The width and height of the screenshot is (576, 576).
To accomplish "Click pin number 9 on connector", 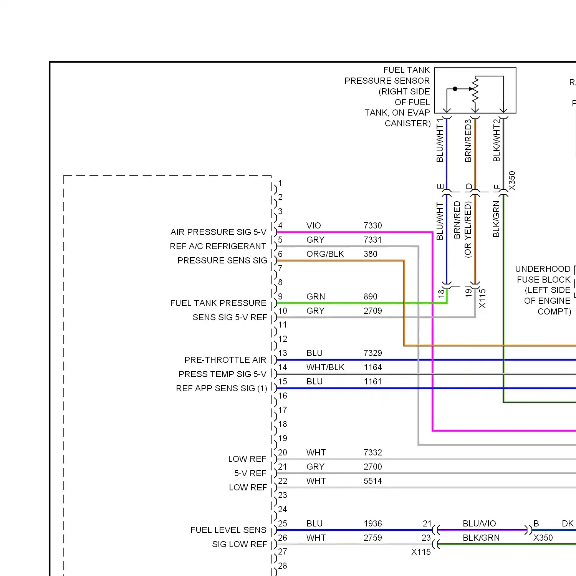I will point(280,296).
